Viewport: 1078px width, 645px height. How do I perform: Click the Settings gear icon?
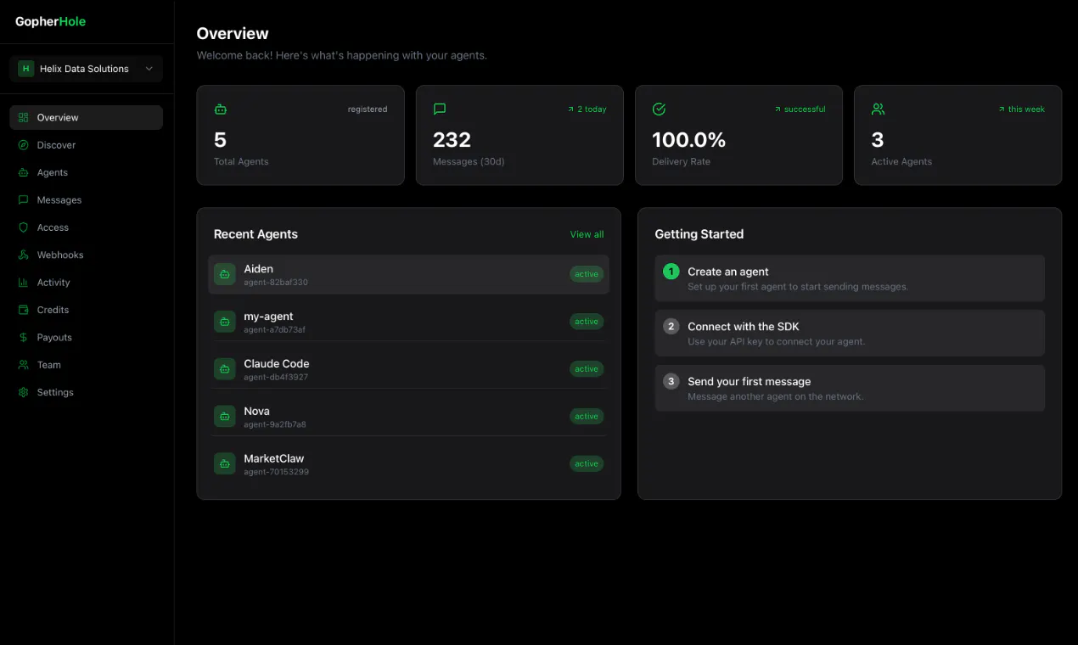coord(23,392)
